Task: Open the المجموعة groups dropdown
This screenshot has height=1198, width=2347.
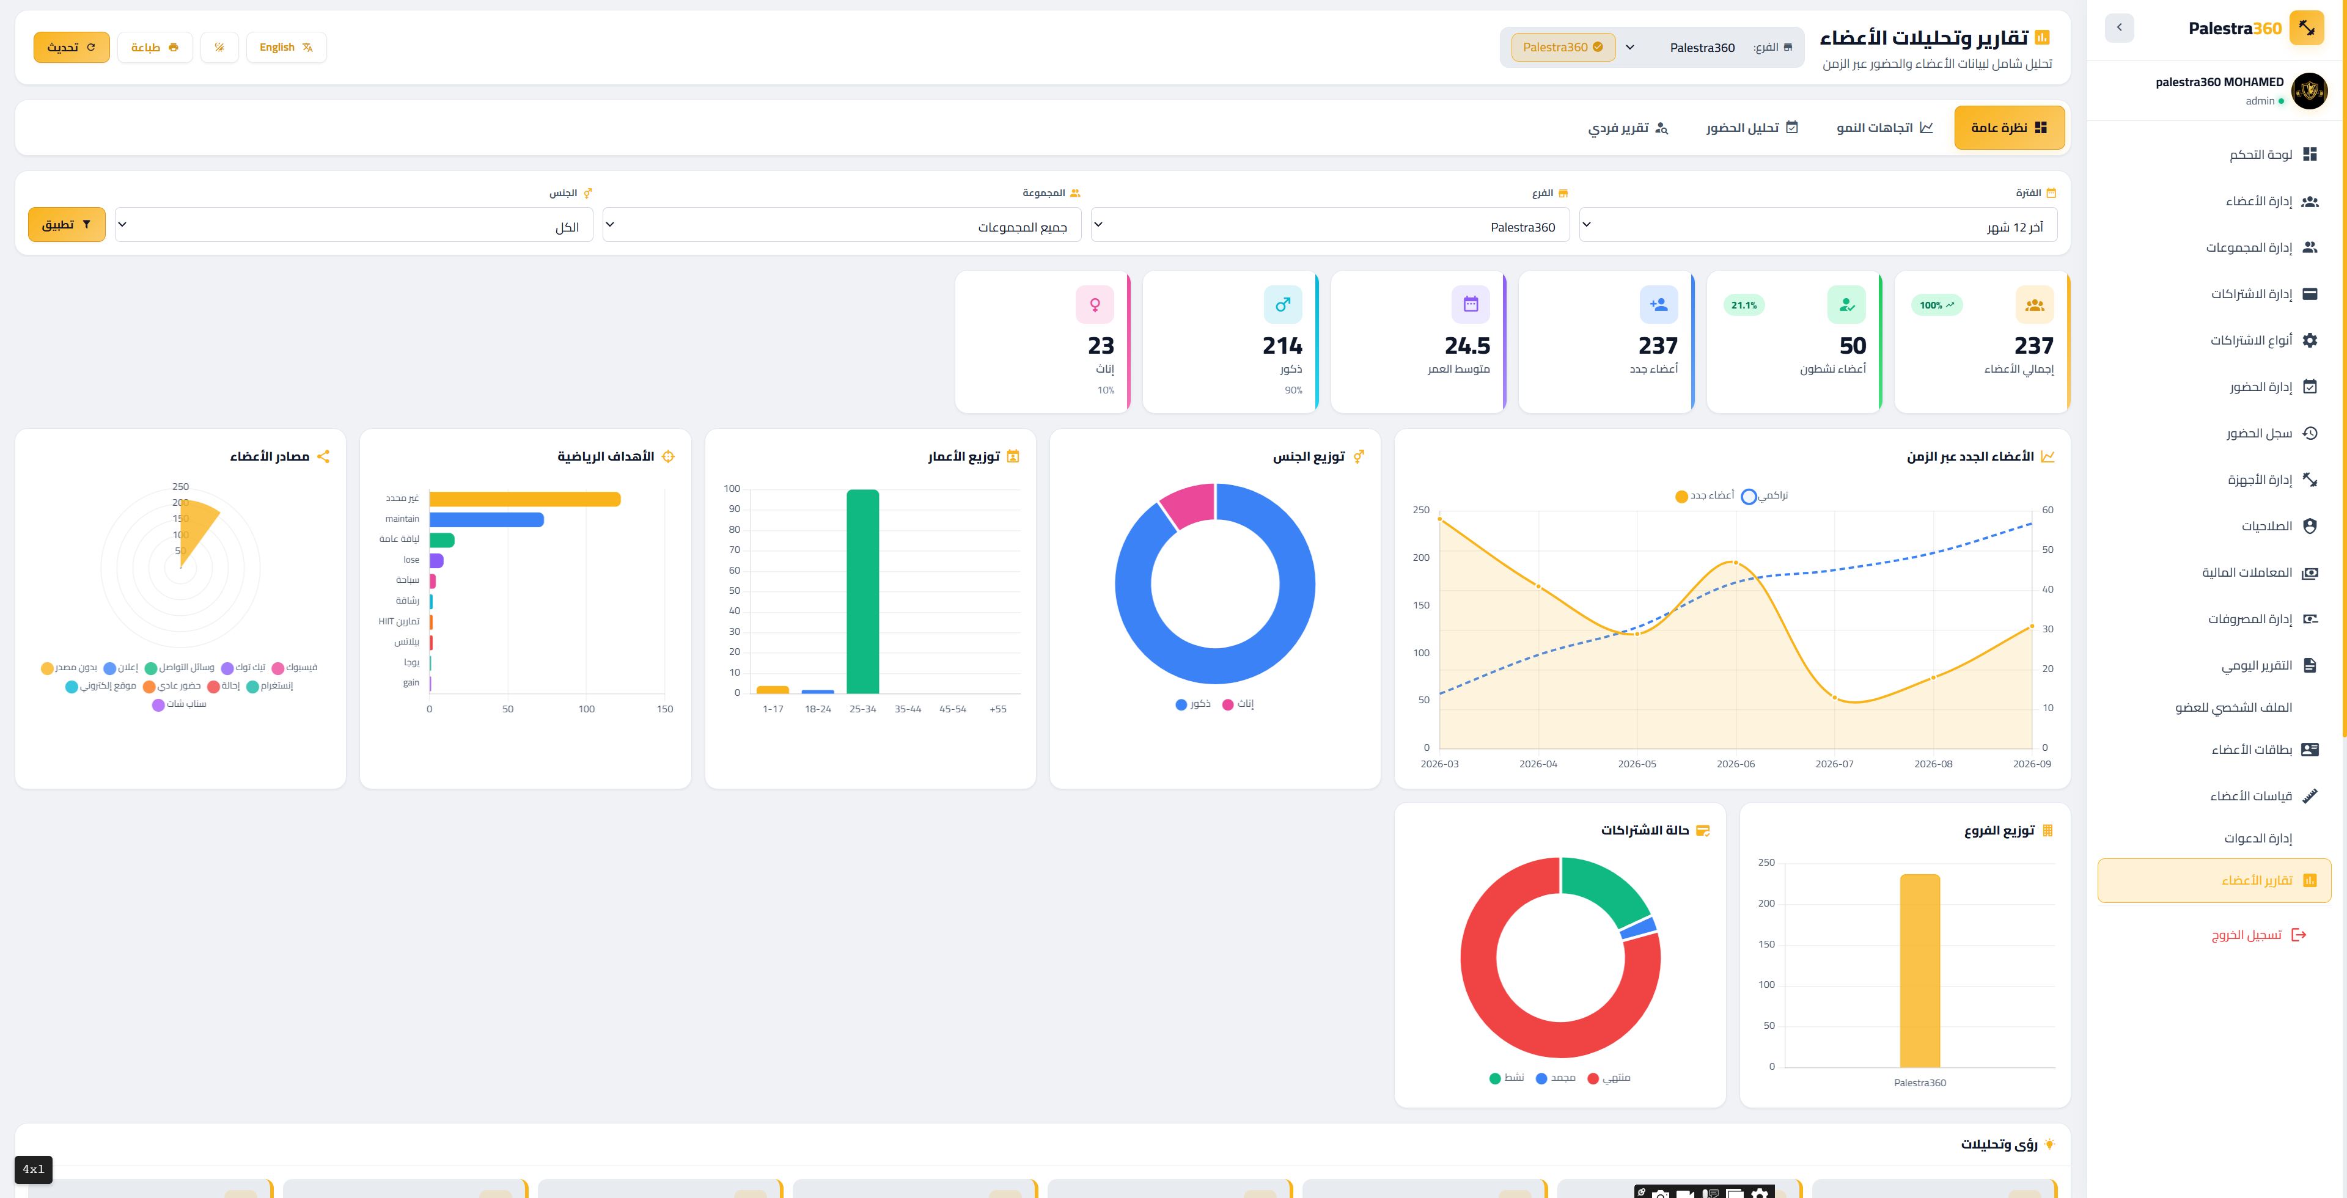Action: pyautogui.click(x=842, y=225)
